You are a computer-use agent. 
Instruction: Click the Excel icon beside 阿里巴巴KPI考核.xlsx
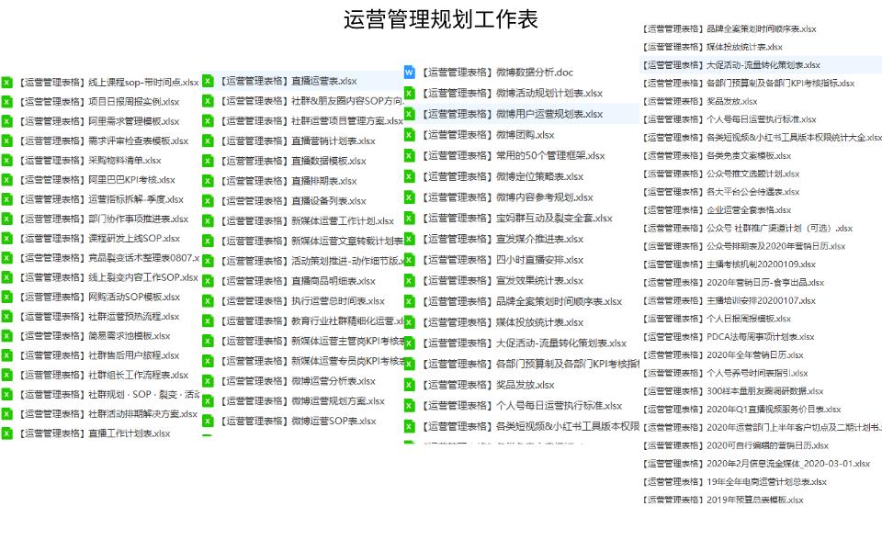[7, 178]
